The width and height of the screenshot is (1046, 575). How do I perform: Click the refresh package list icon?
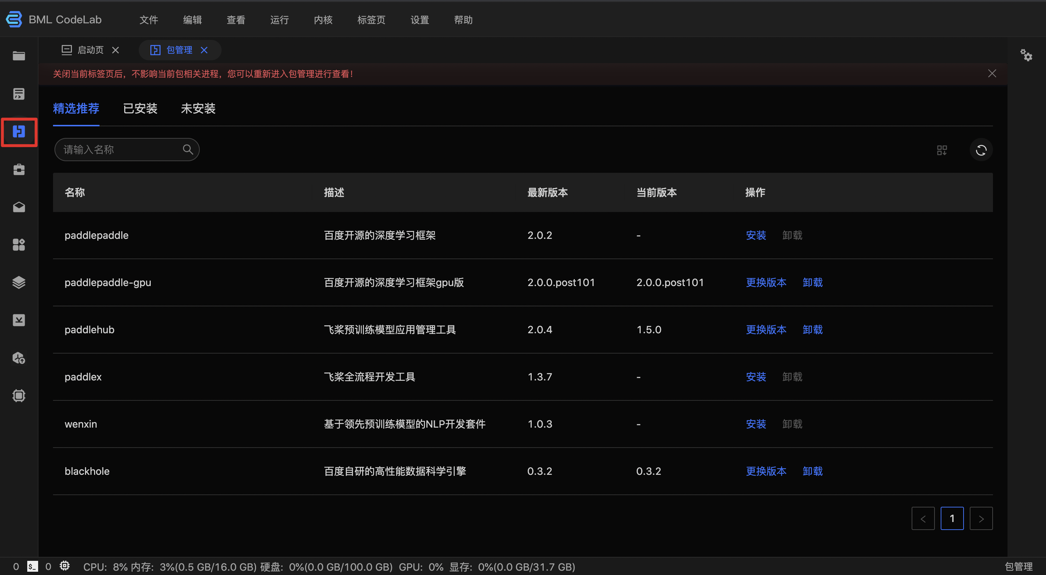tap(981, 150)
